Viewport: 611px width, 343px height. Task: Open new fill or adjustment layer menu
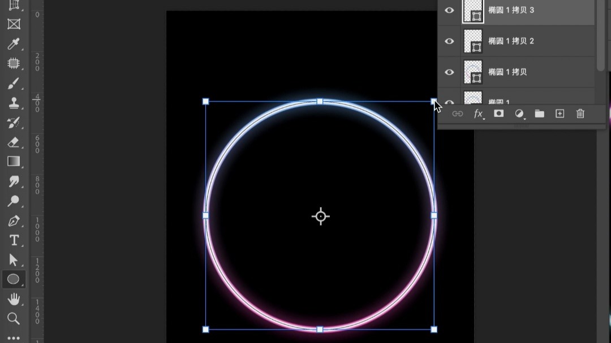coord(519,114)
